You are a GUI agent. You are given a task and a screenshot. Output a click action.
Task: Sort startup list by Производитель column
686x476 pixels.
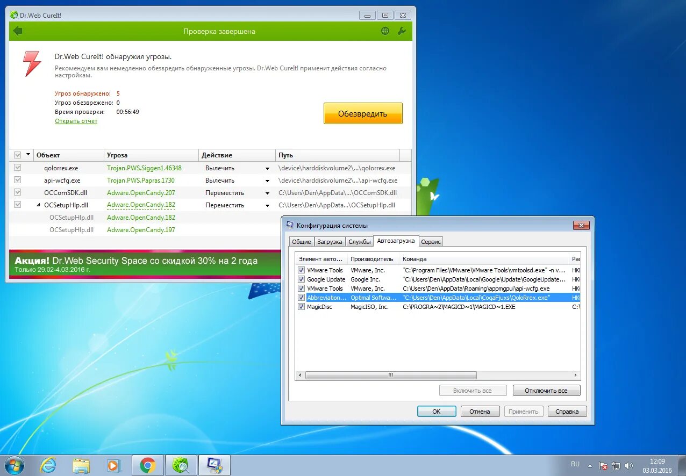pos(374,259)
